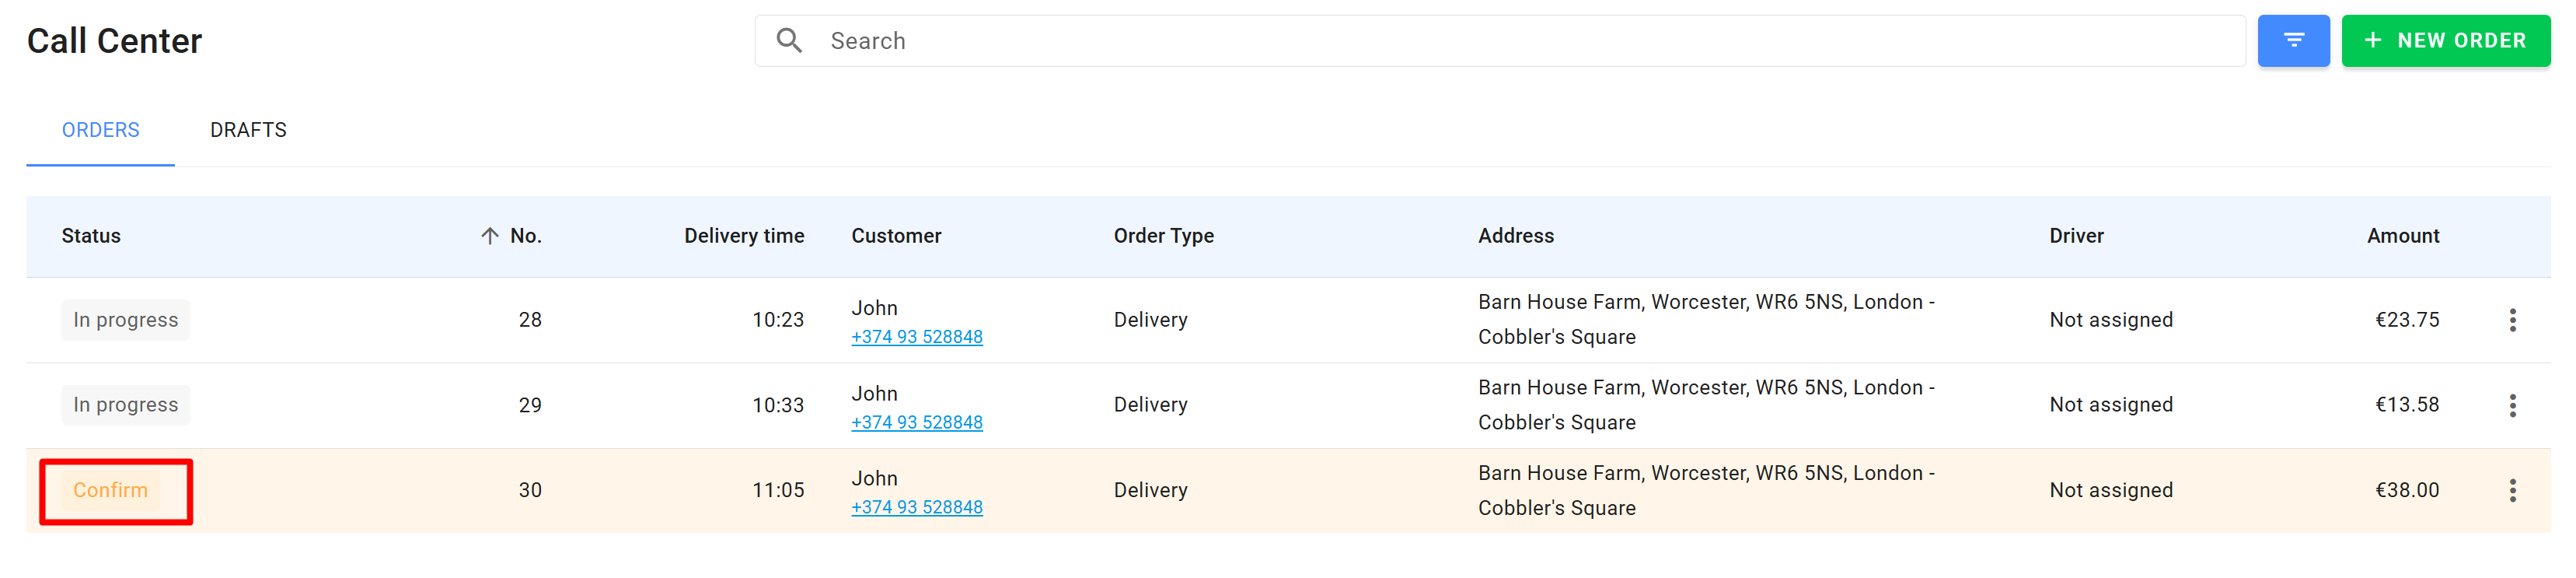The height and width of the screenshot is (578, 2576).
Task: Open more options for order 30
Action: pos(2512,490)
